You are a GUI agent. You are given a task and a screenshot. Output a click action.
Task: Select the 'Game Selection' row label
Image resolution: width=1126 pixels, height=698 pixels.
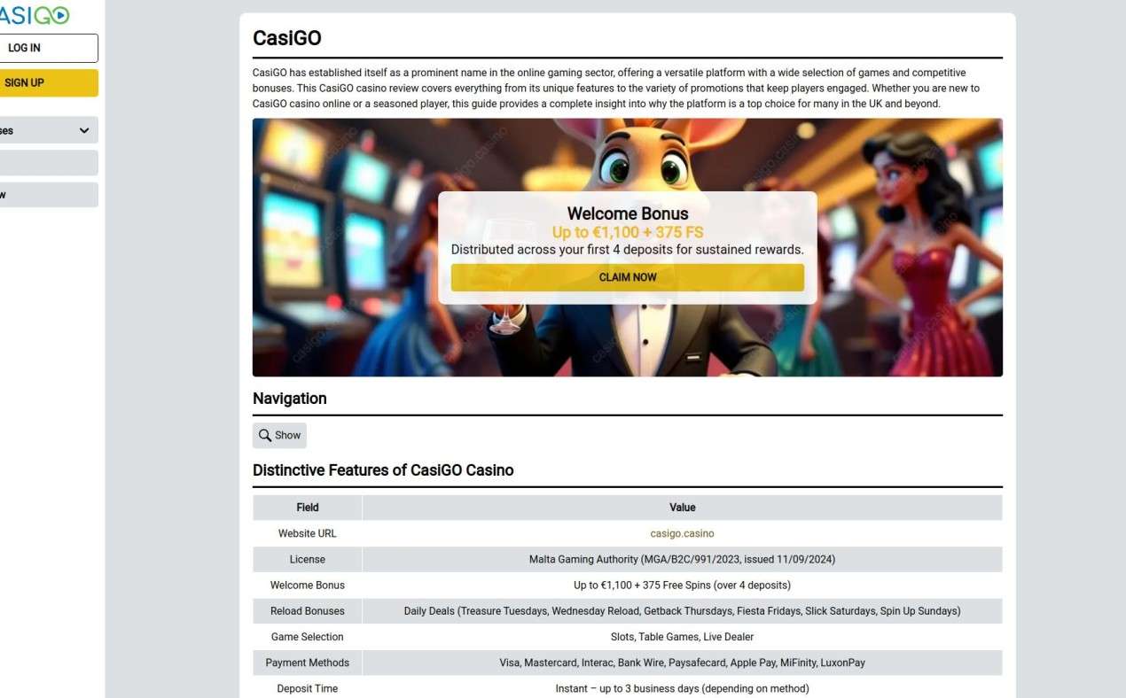point(308,636)
